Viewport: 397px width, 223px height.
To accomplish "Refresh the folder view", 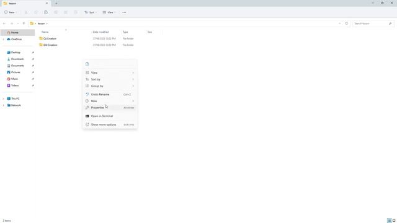I will [x=347, y=24].
